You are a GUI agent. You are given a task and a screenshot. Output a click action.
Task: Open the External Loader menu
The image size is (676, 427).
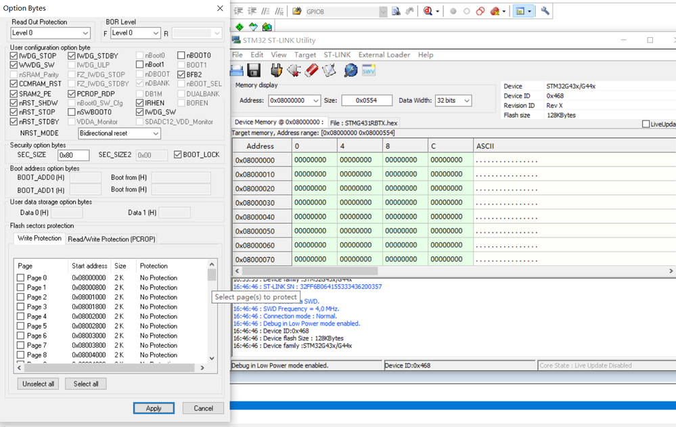(384, 55)
